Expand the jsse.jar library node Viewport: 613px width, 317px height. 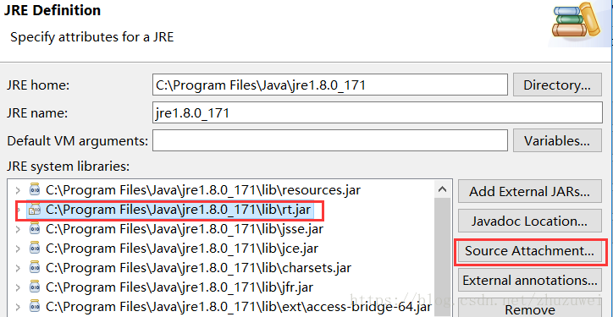pyautogui.click(x=17, y=229)
